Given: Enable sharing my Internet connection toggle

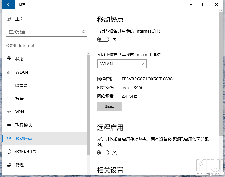Looking at the screenshot, I should 103,39.
